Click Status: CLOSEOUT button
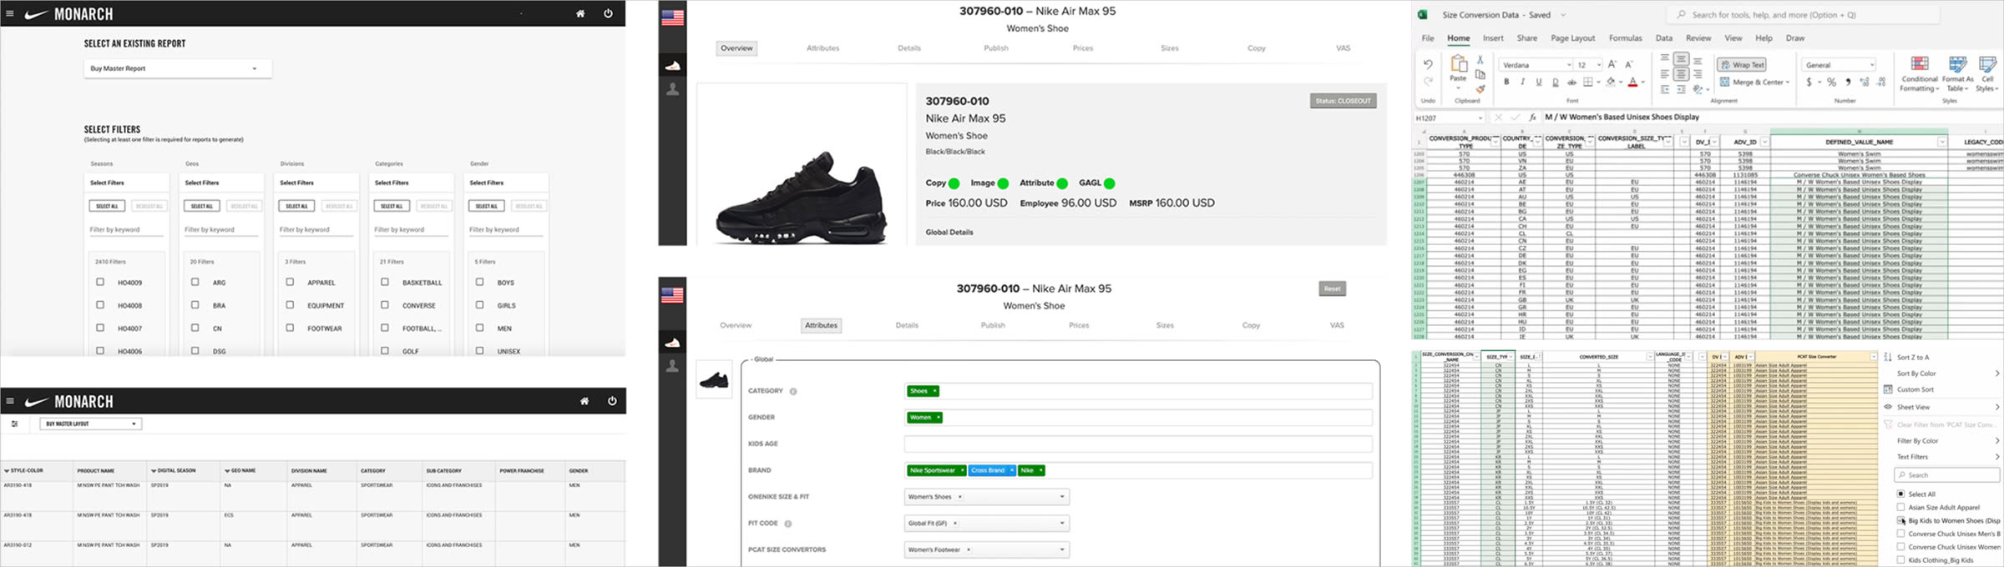Viewport: 2004px width, 567px height. pos(1343,101)
